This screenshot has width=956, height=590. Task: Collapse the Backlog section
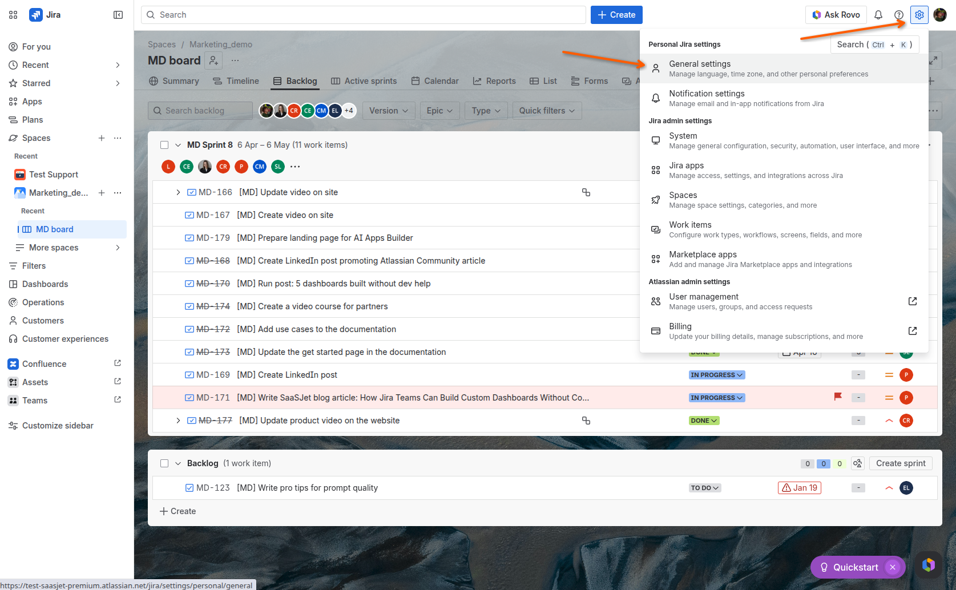point(178,463)
